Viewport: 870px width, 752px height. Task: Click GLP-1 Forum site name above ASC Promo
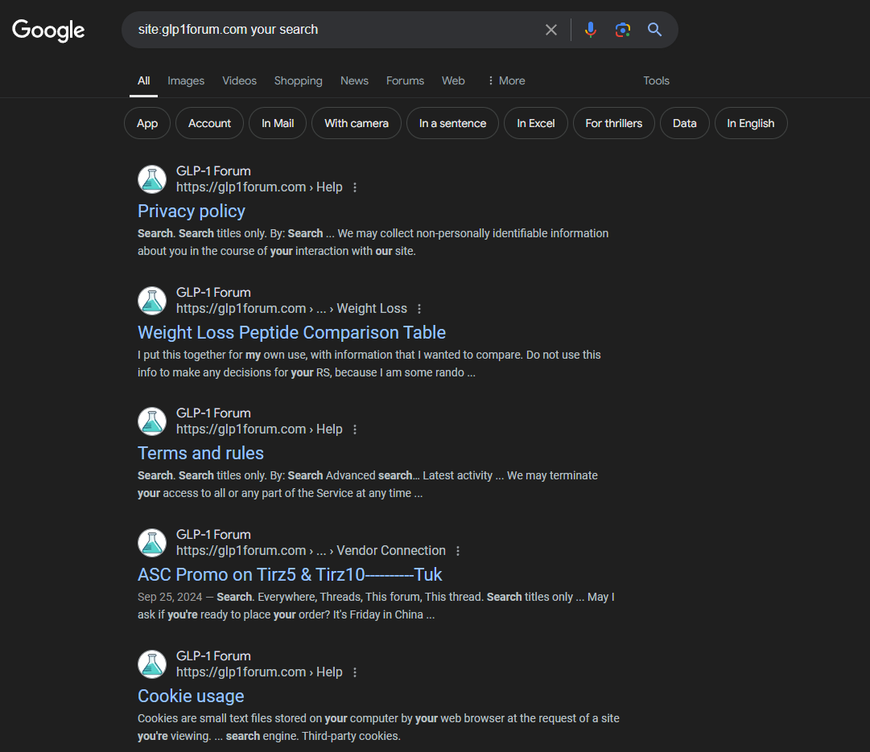(x=213, y=535)
